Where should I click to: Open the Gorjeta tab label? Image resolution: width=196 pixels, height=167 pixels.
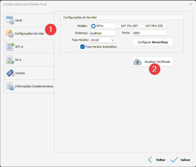[20, 73]
